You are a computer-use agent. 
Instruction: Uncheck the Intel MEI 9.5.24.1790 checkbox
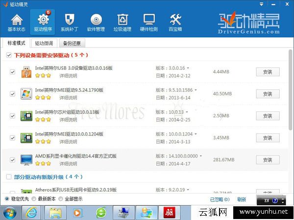click(12, 94)
